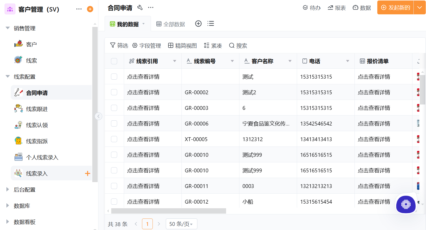Collapse the 销售管理 group

(x=8, y=28)
